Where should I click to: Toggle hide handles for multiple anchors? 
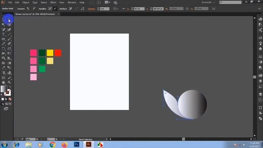click(x=55, y=9)
